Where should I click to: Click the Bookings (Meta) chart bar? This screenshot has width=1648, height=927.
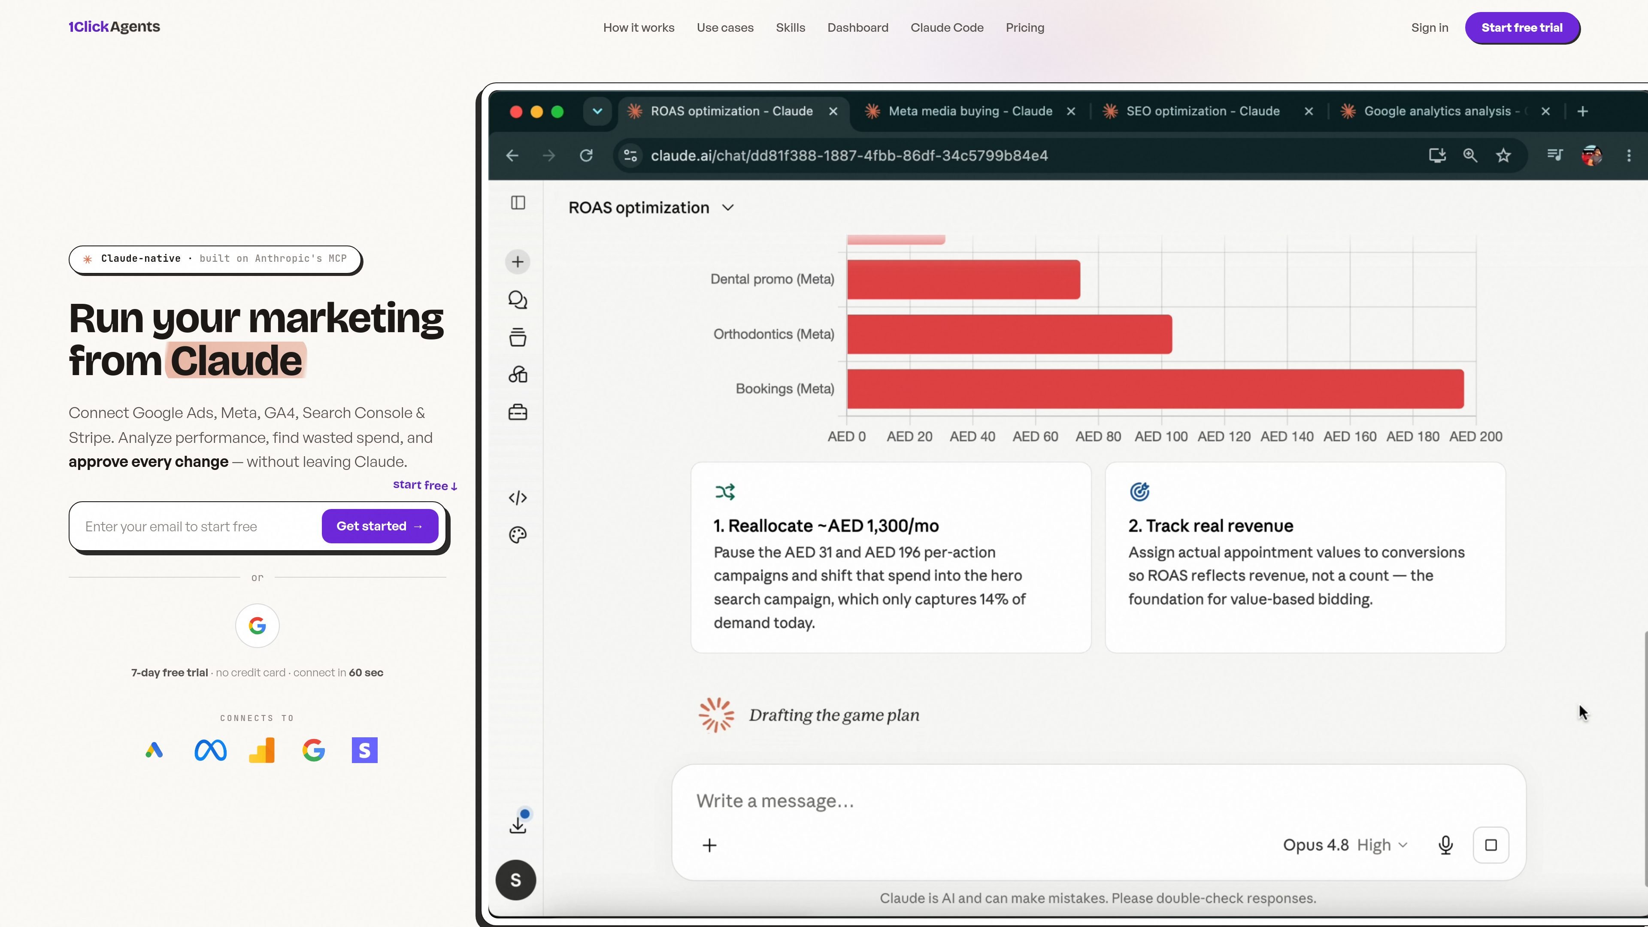(x=1155, y=388)
